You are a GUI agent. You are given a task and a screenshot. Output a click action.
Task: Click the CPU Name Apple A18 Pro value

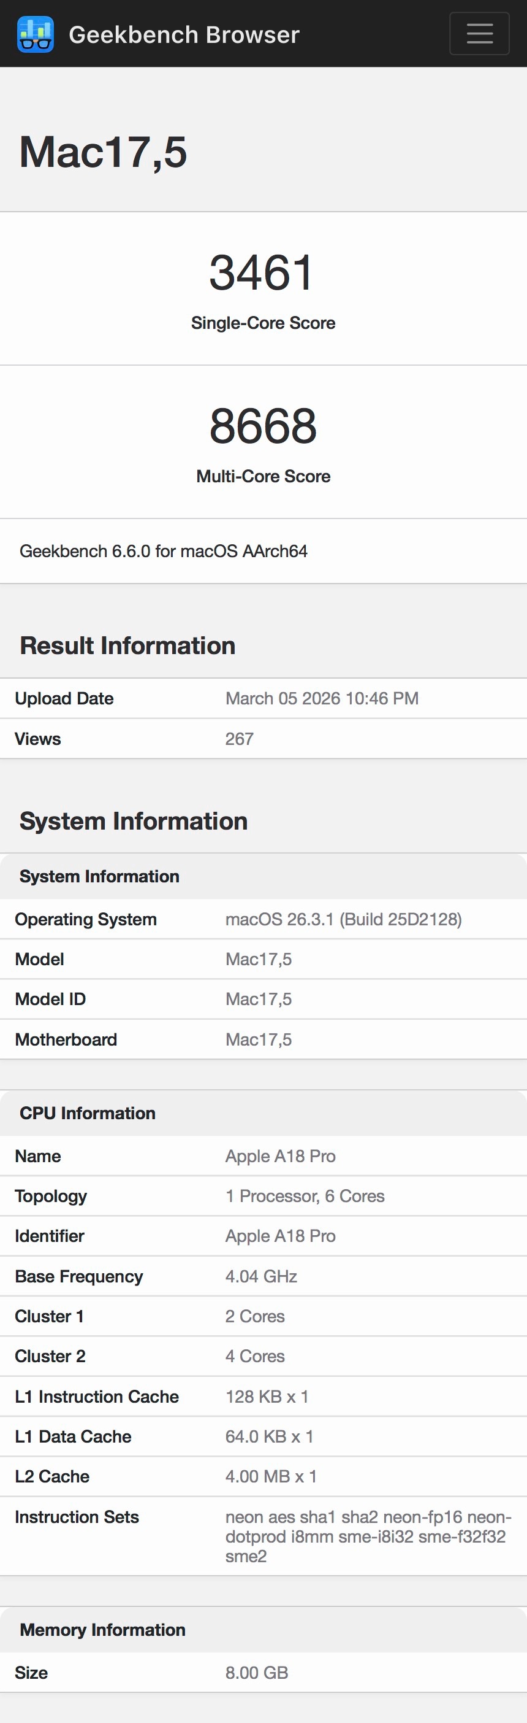(x=281, y=1157)
